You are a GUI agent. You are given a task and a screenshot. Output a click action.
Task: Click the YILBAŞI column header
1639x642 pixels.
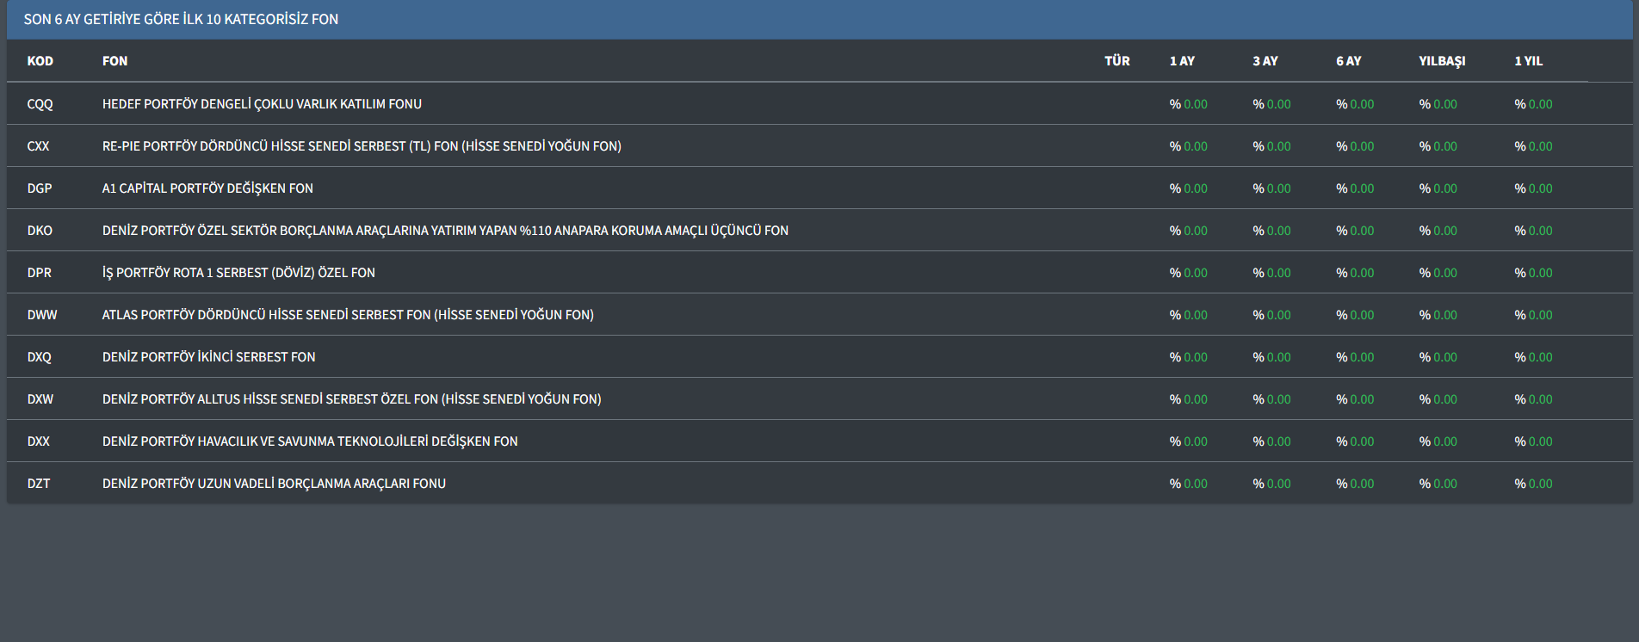(x=1442, y=61)
